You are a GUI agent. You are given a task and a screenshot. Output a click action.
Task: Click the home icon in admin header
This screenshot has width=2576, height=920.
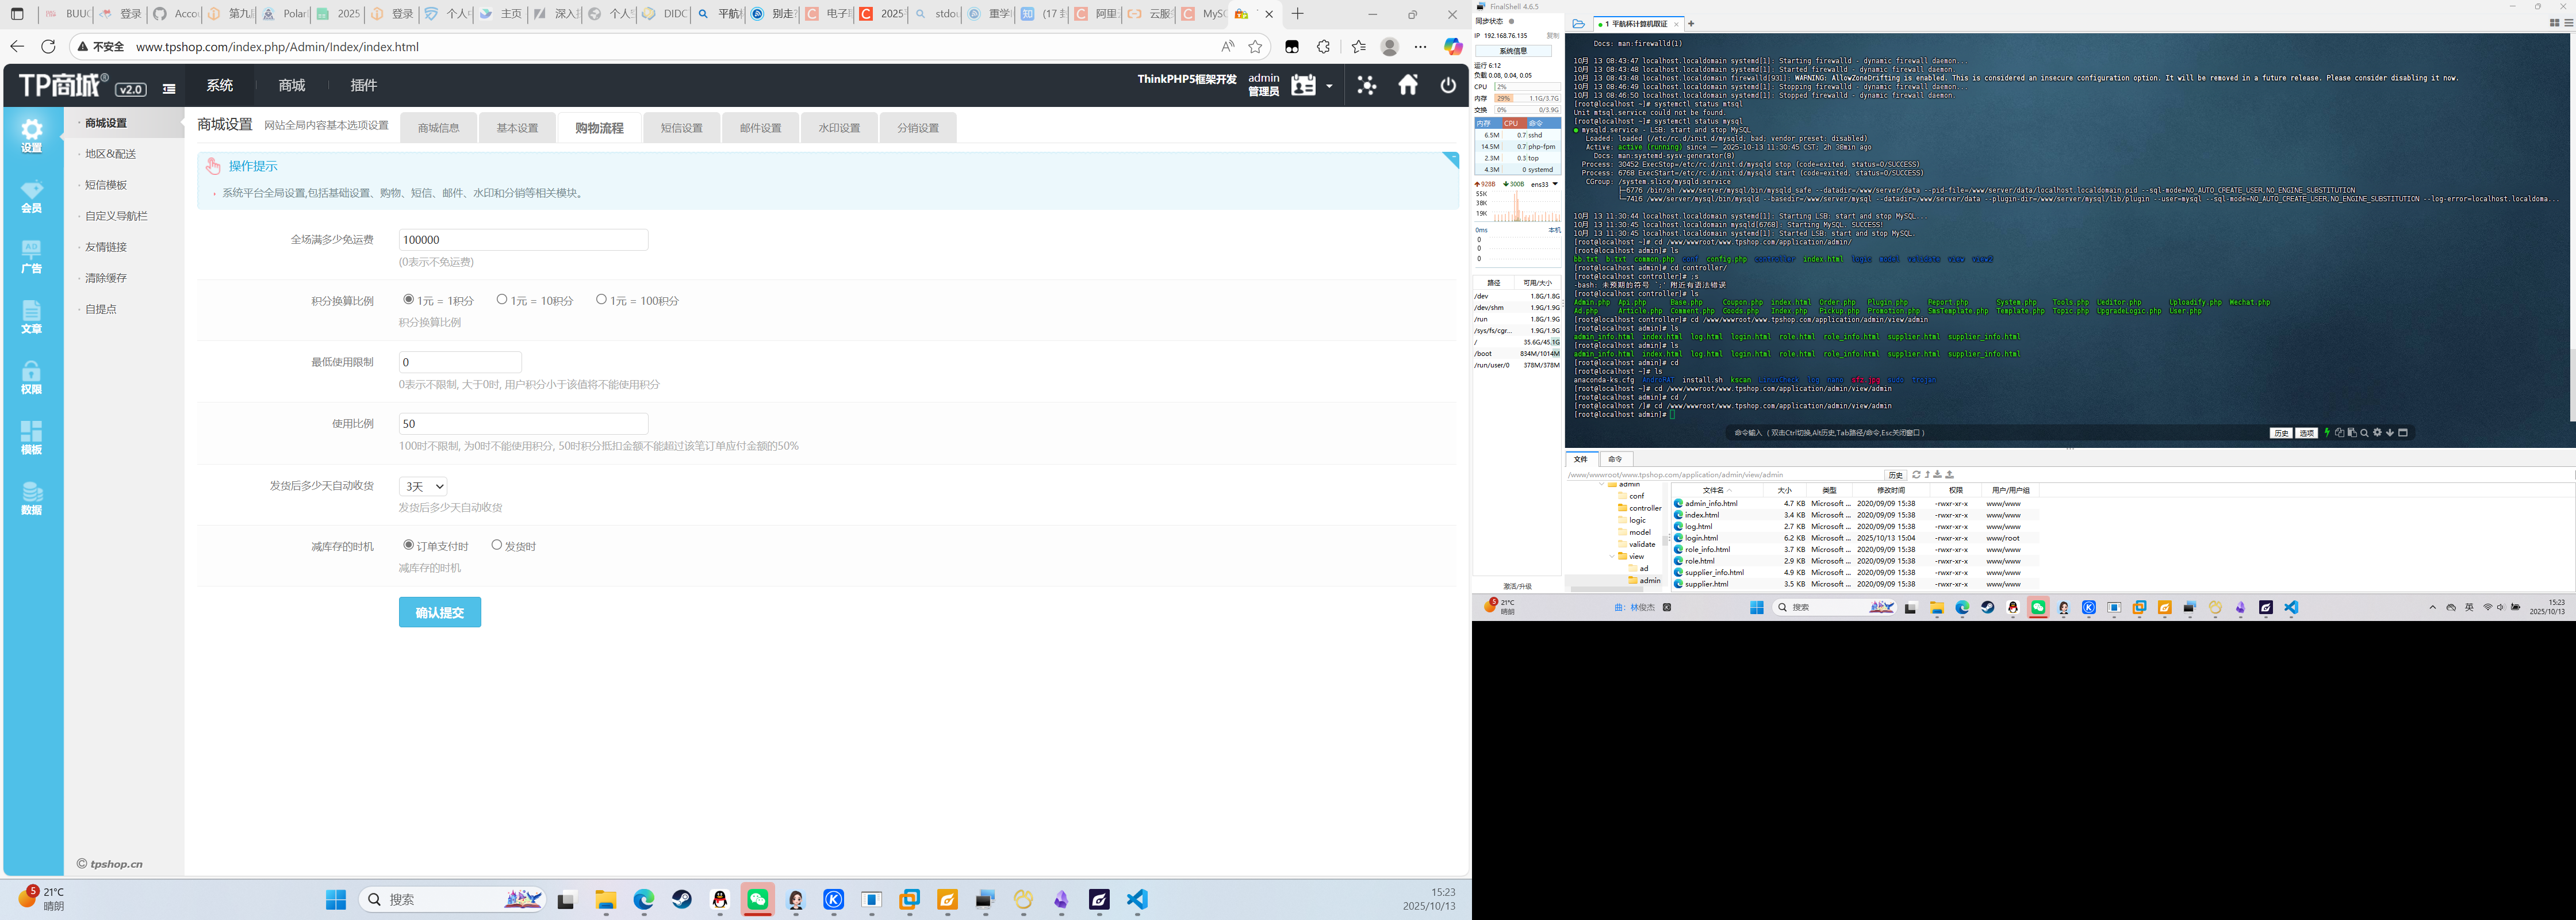tap(1408, 86)
